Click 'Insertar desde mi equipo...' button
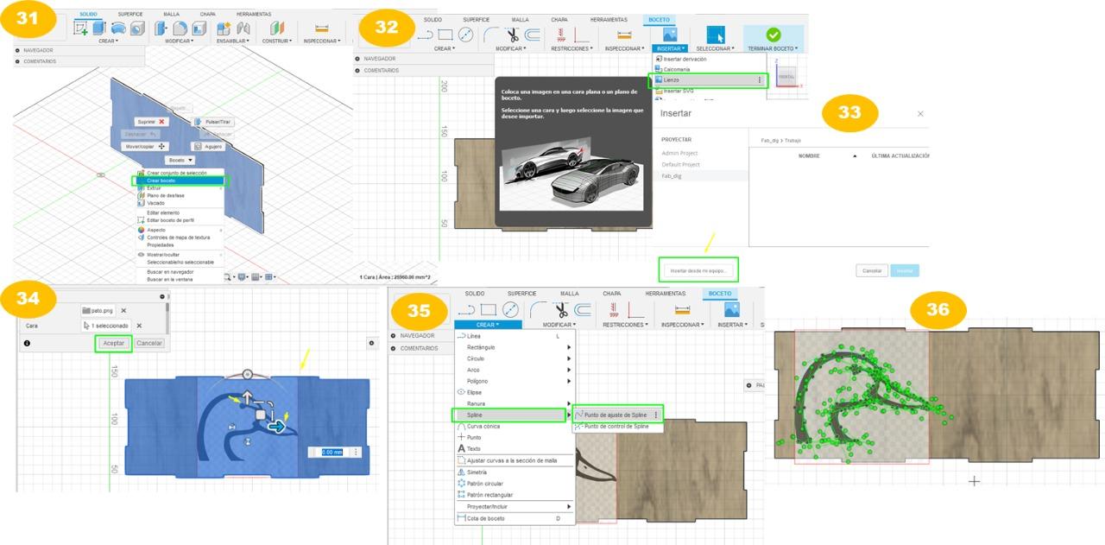1105x545 pixels. click(700, 271)
